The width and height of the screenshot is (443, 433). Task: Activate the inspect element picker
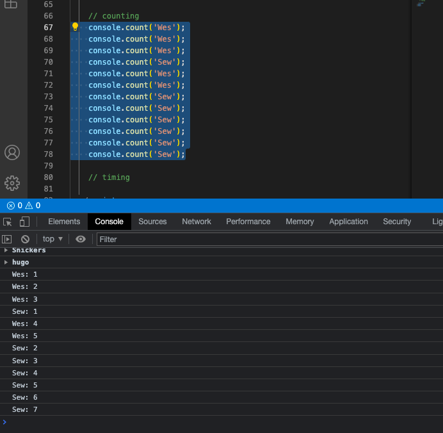(x=8, y=222)
